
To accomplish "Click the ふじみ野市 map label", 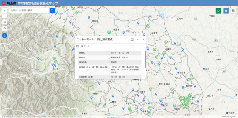I will tap(141, 92).
